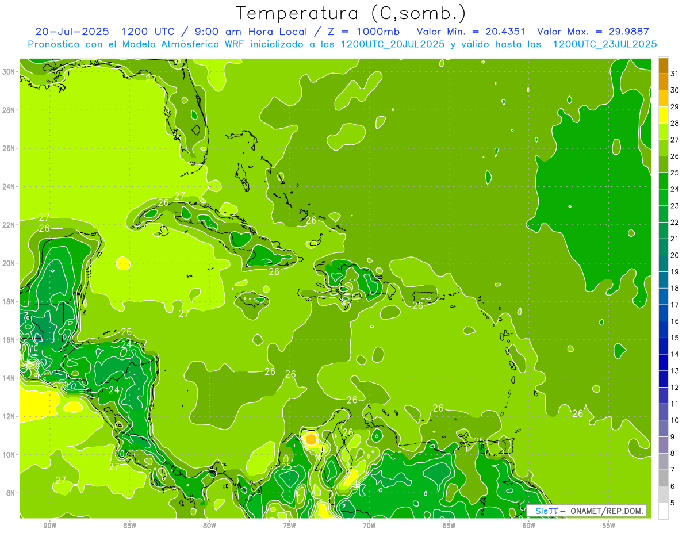The width and height of the screenshot is (690, 533).
Task: Click the color scale label "29"
Action: tap(674, 107)
